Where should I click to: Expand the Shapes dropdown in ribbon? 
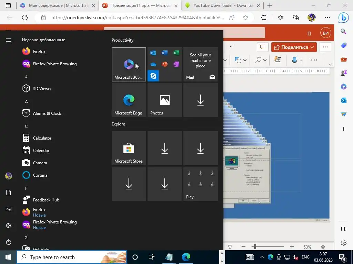[x=245, y=60]
